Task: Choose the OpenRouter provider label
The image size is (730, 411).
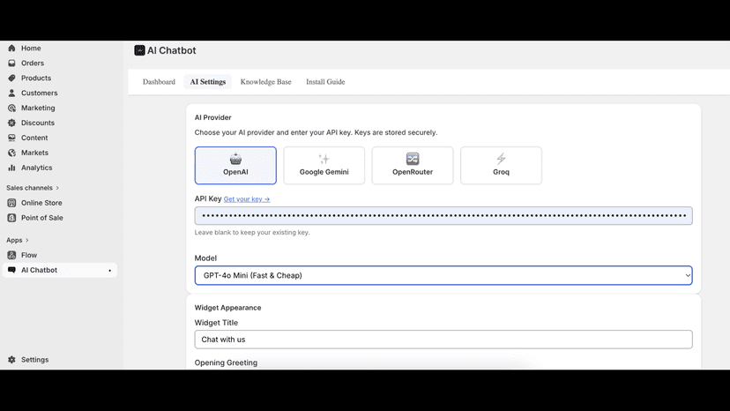Action: pyautogui.click(x=413, y=172)
